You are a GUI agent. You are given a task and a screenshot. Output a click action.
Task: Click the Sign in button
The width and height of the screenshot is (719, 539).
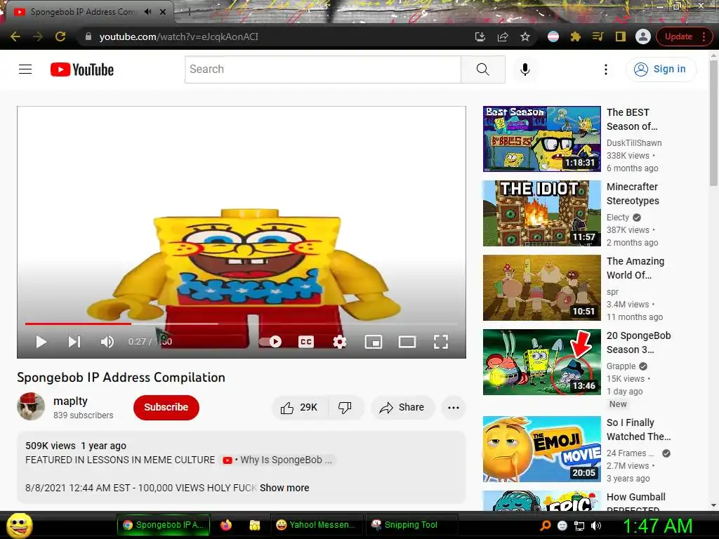[x=661, y=69]
